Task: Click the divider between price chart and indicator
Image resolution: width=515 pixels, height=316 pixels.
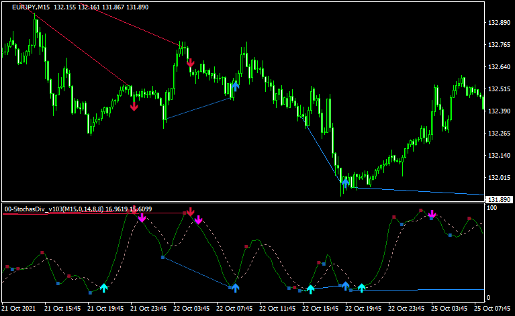Action: pos(242,202)
